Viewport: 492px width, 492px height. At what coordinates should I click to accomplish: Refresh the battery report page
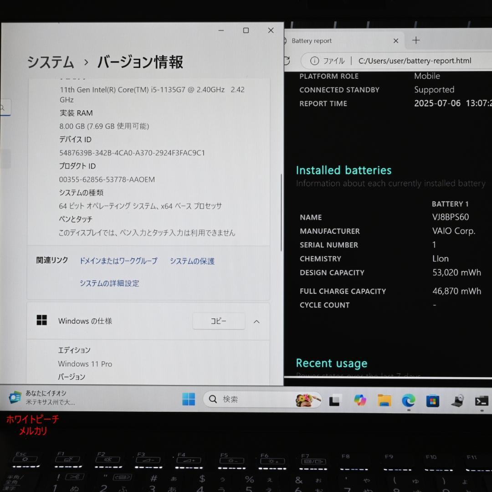tap(286, 61)
